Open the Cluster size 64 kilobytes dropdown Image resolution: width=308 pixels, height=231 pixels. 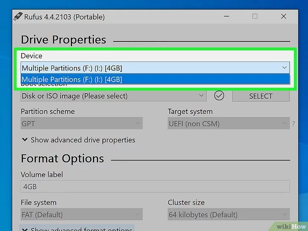(228, 214)
